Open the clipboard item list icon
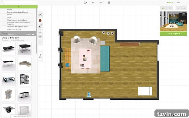This screenshot has height=118, width=189. pos(40,31)
